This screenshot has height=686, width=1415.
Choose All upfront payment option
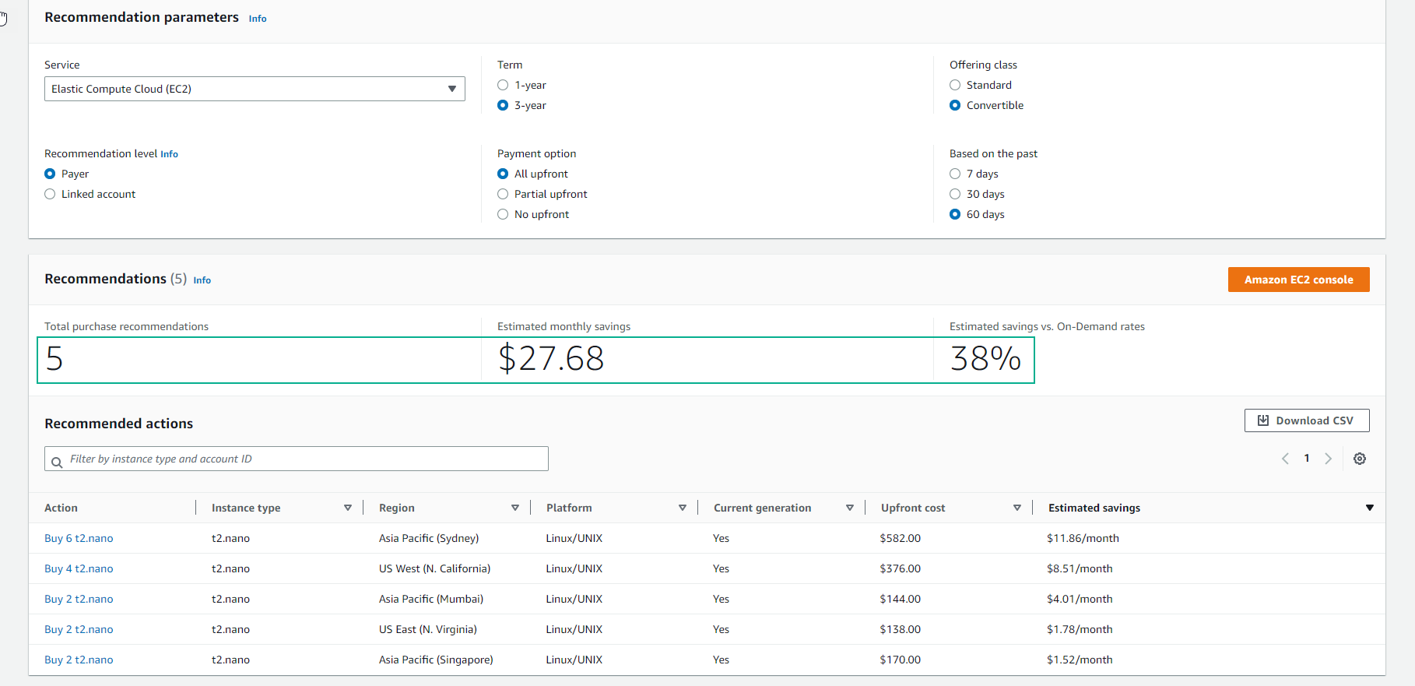coord(503,174)
